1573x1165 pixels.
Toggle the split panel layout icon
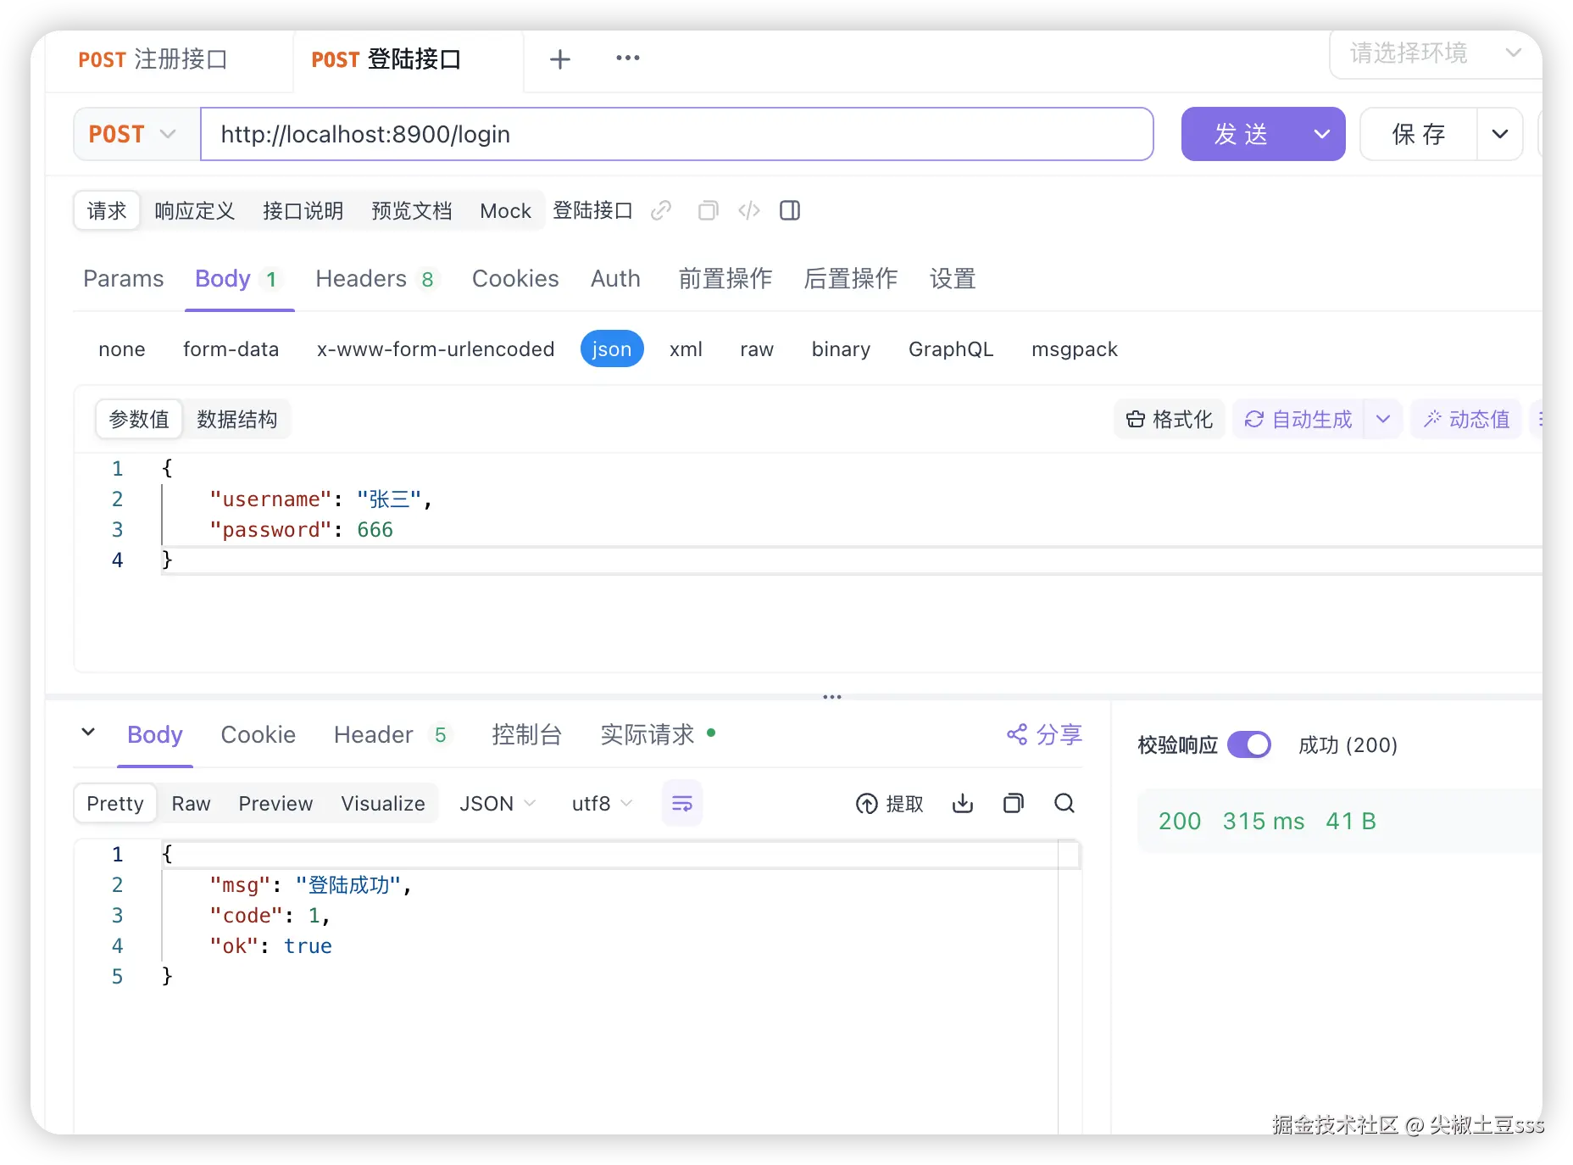790,210
